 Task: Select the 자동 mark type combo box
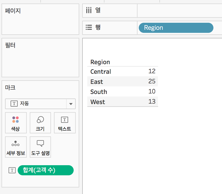[x=36, y=104]
